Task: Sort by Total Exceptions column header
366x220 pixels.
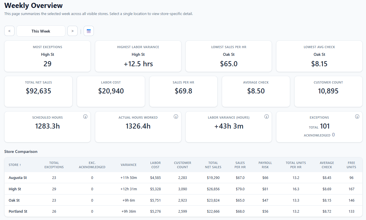Action: click(54, 165)
